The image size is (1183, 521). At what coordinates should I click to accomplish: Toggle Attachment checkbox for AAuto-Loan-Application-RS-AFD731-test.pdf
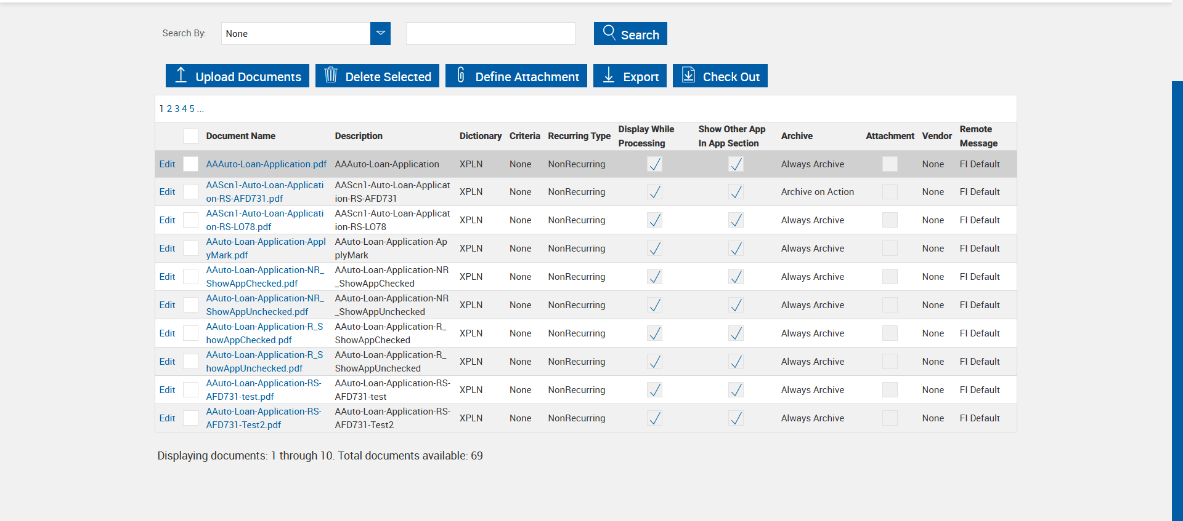(x=890, y=390)
